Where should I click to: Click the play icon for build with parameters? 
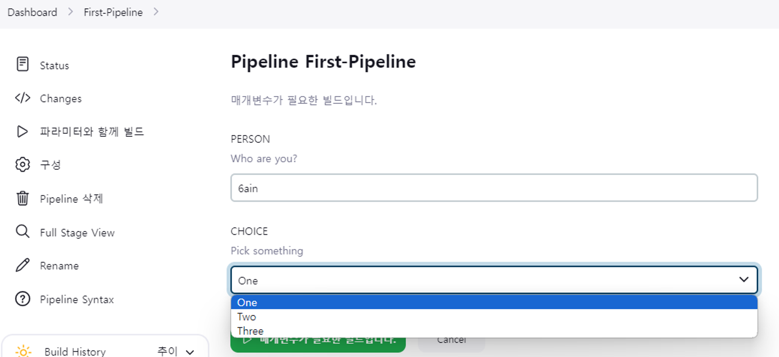(x=22, y=131)
